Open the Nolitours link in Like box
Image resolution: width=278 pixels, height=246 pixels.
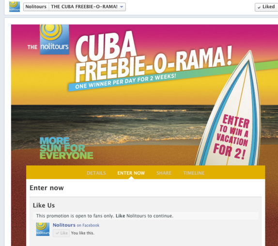click(64, 225)
